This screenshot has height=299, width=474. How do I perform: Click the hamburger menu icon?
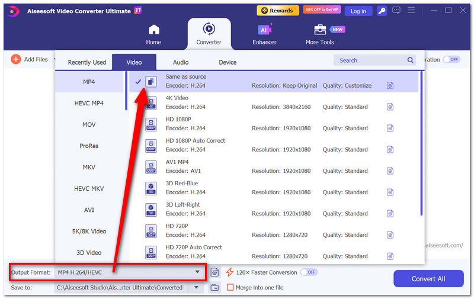pyautogui.click(x=411, y=10)
